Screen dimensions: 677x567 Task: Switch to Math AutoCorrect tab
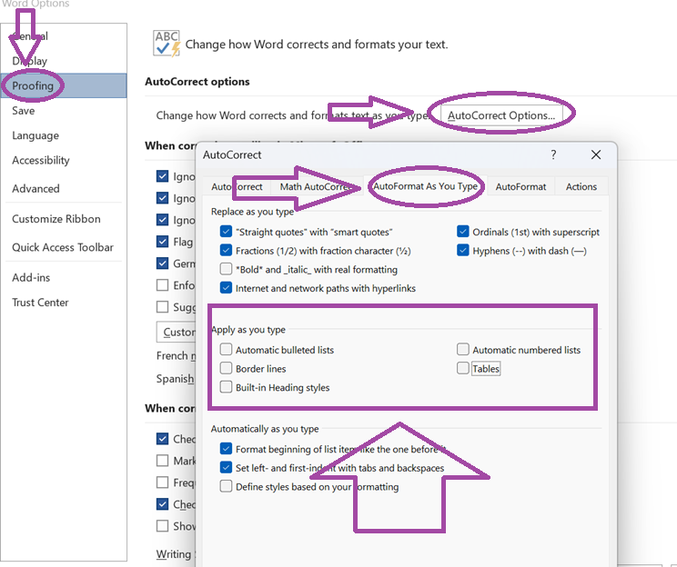pos(317,186)
